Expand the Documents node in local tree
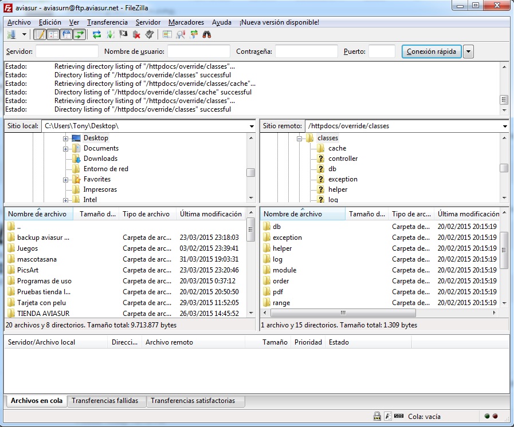Viewport: 514px width, 427px height. (x=65, y=149)
